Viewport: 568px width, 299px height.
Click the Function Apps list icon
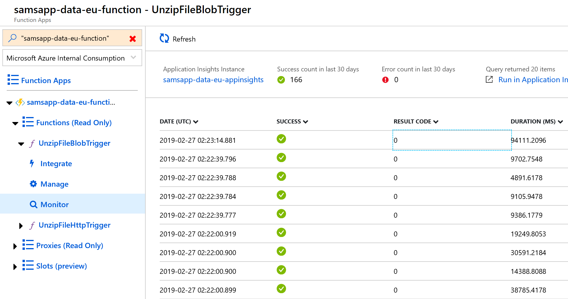pyautogui.click(x=13, y=80)
